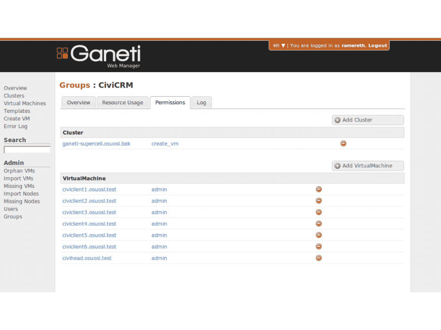Open Templates in the sidebar
This screenshot has height=330, width=441.
tap(17, 111)
